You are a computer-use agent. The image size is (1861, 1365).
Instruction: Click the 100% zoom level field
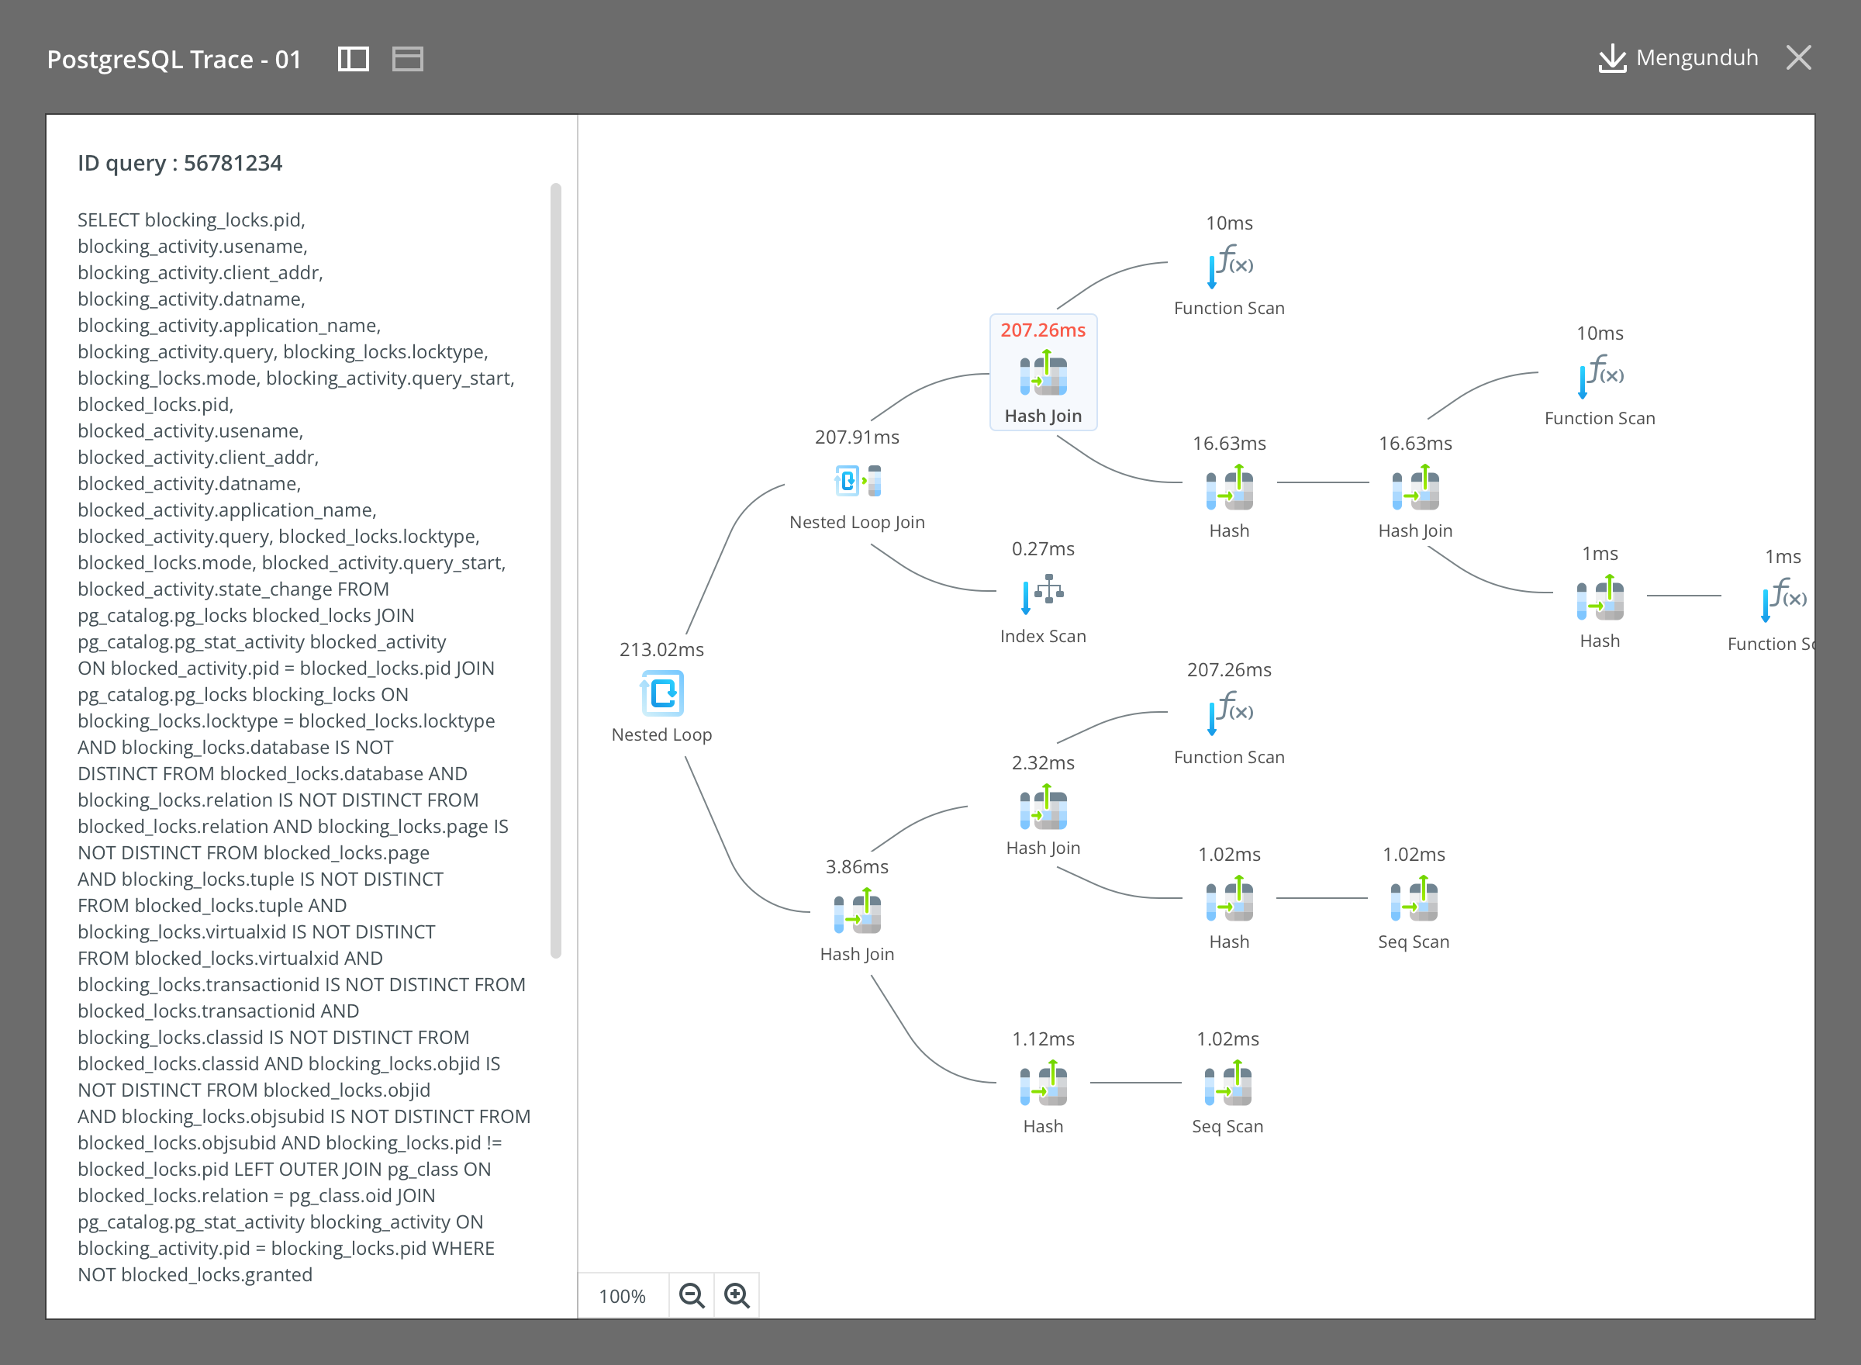pyautogui.click(x=623, y=1296)
